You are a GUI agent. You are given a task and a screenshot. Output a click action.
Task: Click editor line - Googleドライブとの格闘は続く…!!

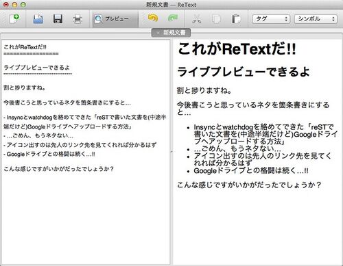point(49,155)
